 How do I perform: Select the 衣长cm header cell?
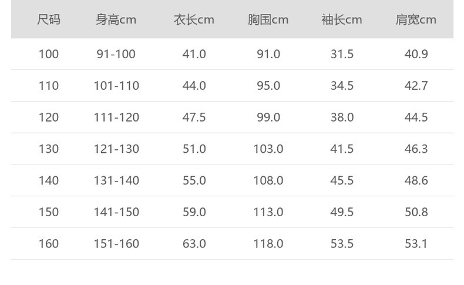point(194,19)
